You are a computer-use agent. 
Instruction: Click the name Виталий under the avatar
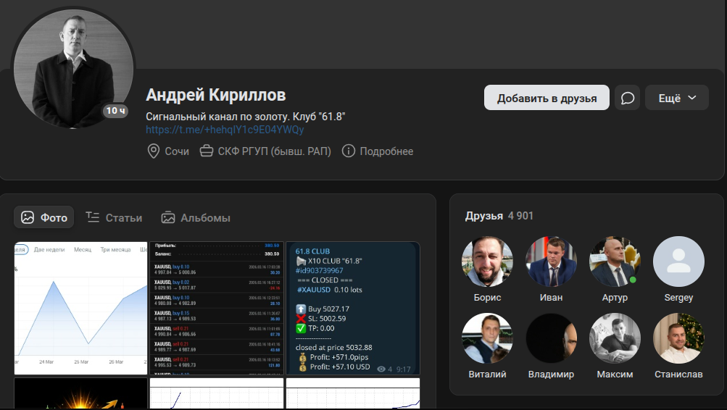pos(487,375)
